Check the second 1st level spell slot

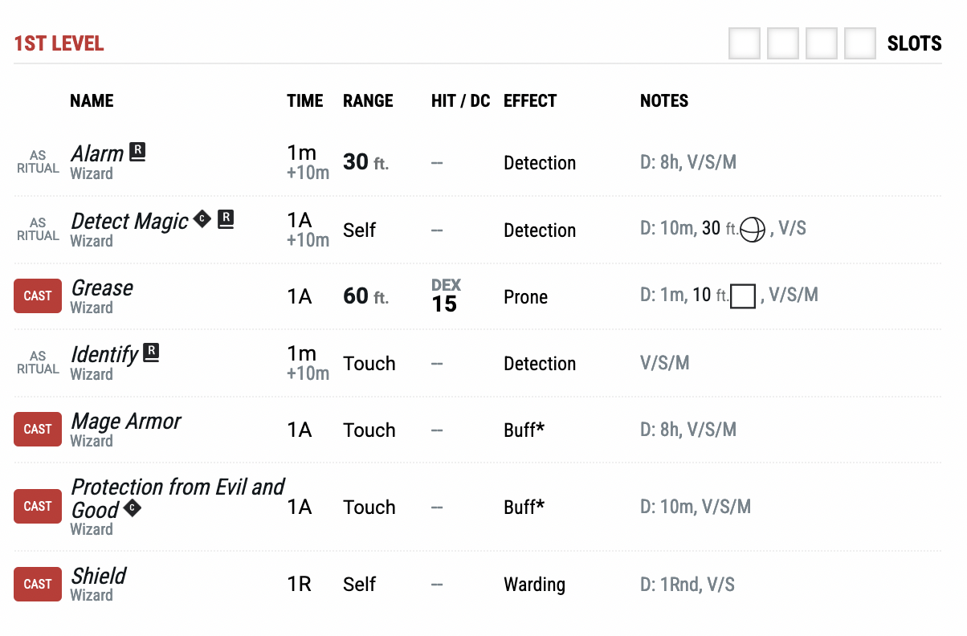coord(783,43)
